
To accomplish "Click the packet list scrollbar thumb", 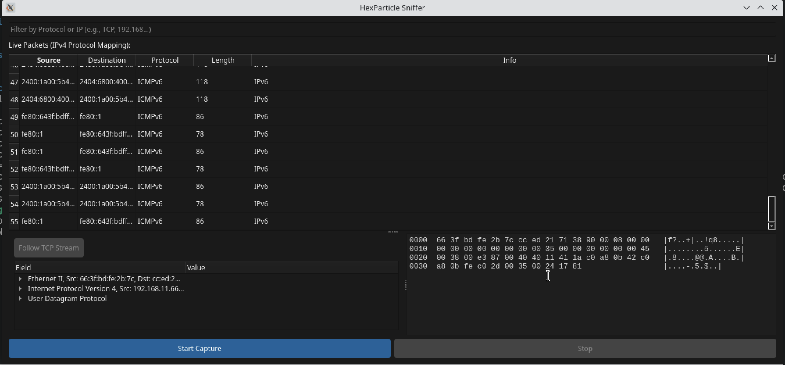I will point(771,209).
